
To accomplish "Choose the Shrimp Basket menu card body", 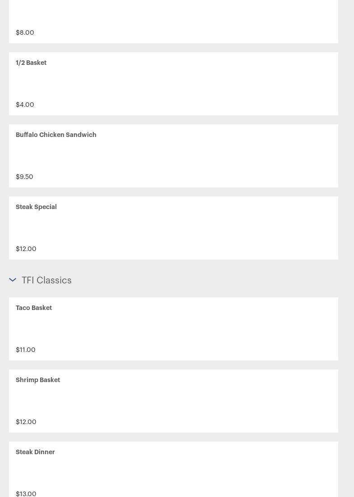I will click(x=174, y=401).
